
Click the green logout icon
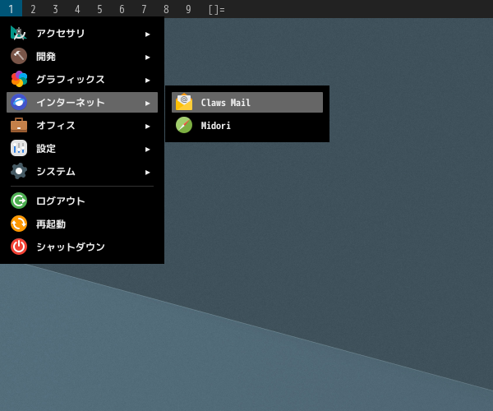(x=19, y=201)
